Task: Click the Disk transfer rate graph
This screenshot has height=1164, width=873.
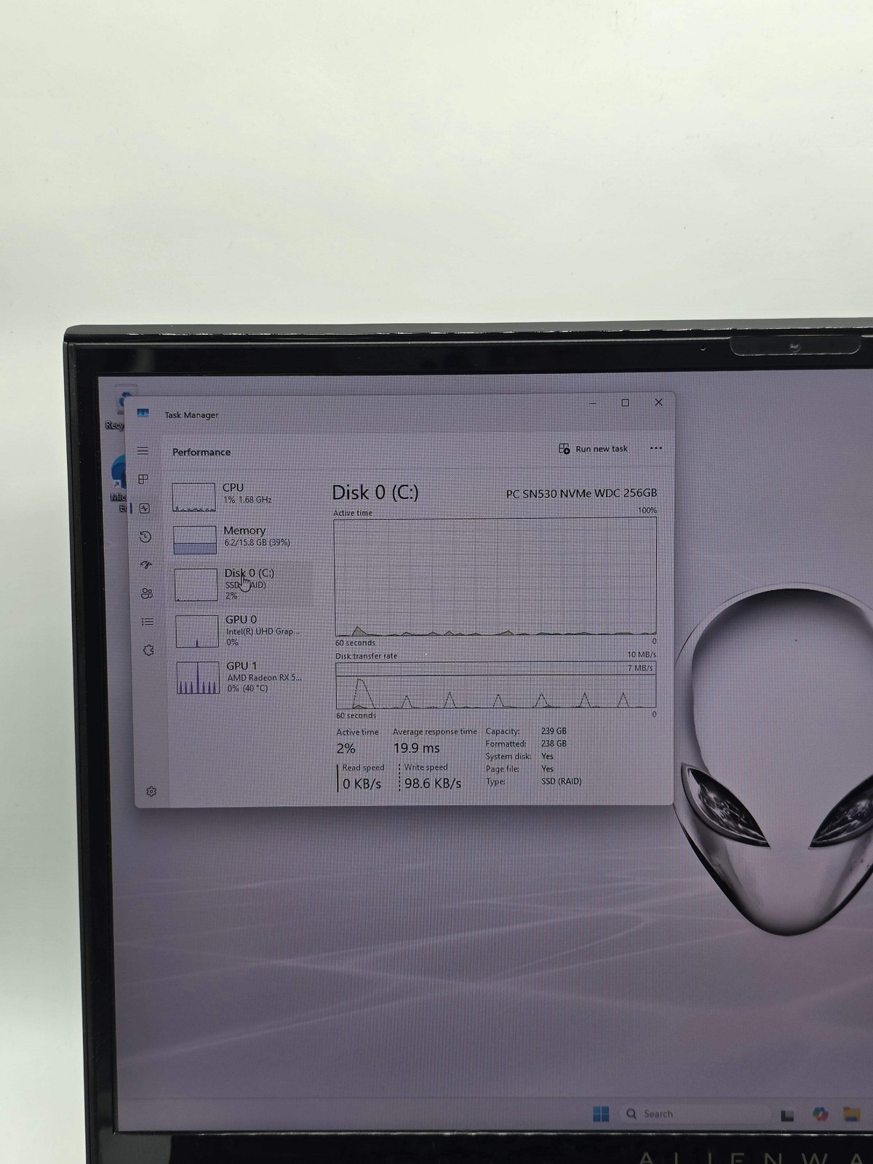Action: 495,685
